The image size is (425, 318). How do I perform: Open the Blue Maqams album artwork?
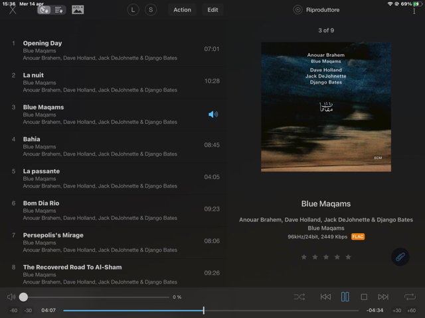(x=326, y=107)
